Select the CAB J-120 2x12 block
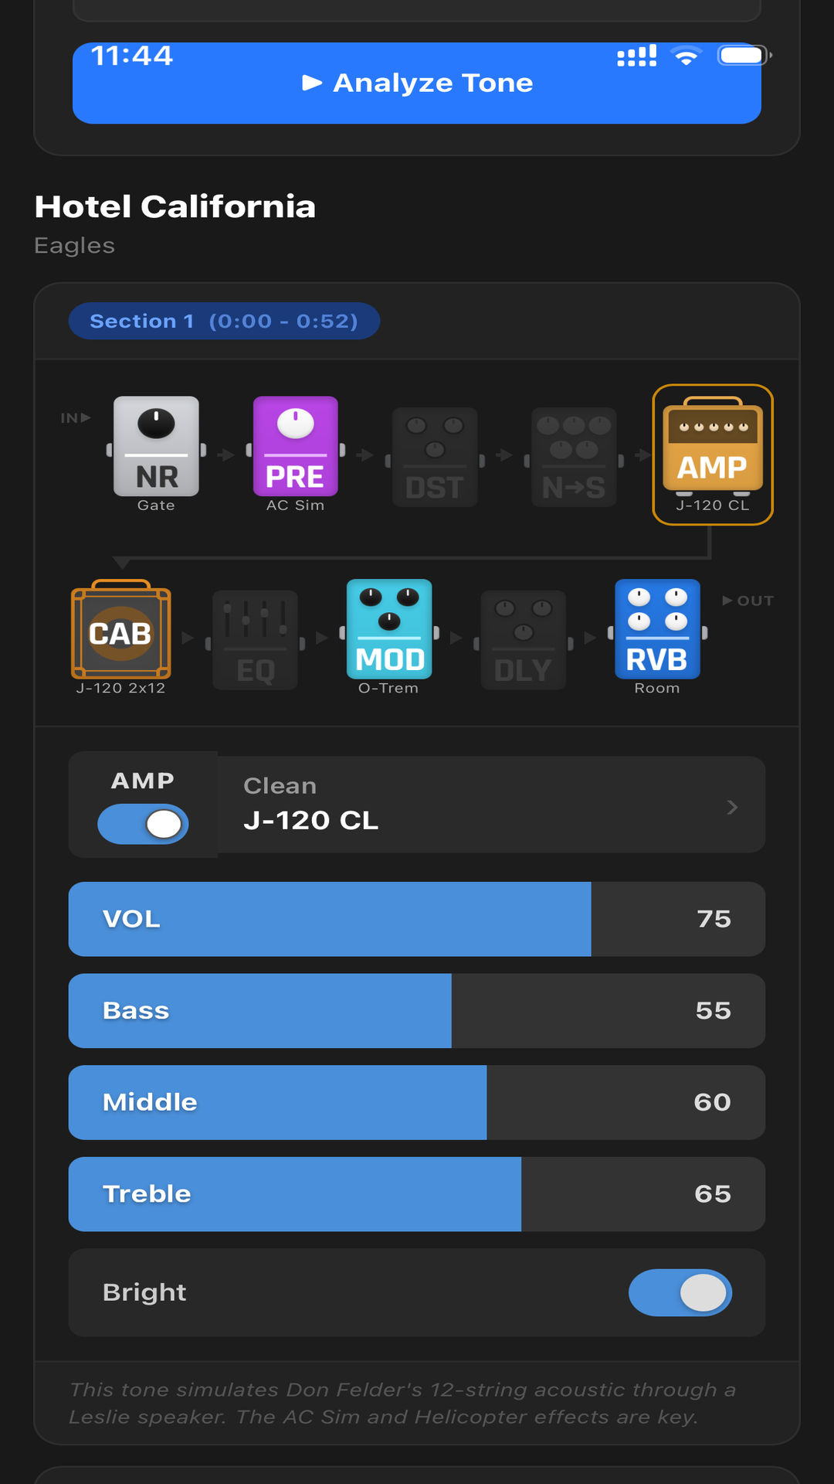This screenshot has width=834, height=1484. tap(121, 631)
